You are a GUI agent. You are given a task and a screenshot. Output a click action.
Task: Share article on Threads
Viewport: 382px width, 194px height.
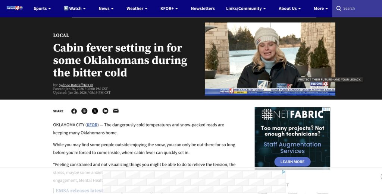tap(84, 111)
